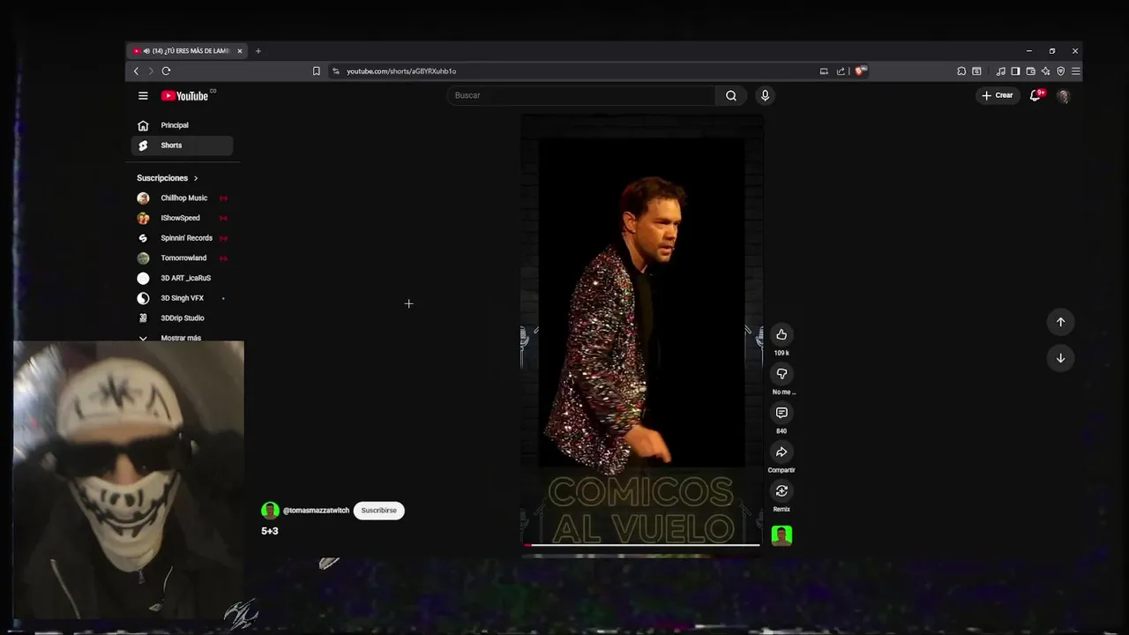The image size is (1129, 635).
Task: Click the share page icon in address bar
Action: 841,71
